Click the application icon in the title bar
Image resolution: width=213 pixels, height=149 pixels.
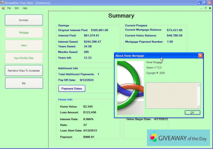(x=2, y=3)
